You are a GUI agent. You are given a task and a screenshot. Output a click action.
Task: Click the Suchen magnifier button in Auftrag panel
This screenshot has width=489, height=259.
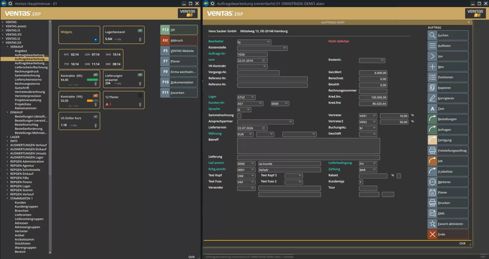tap(448, 35)
